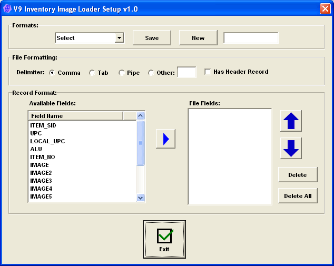334x266 pixels.
Task: Click the add field right-arrow button
Action: pyautogui.click(x=165, y=139)
